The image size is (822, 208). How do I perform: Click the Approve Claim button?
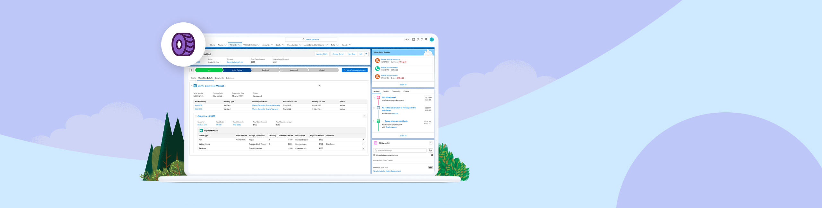coord(322,54)
